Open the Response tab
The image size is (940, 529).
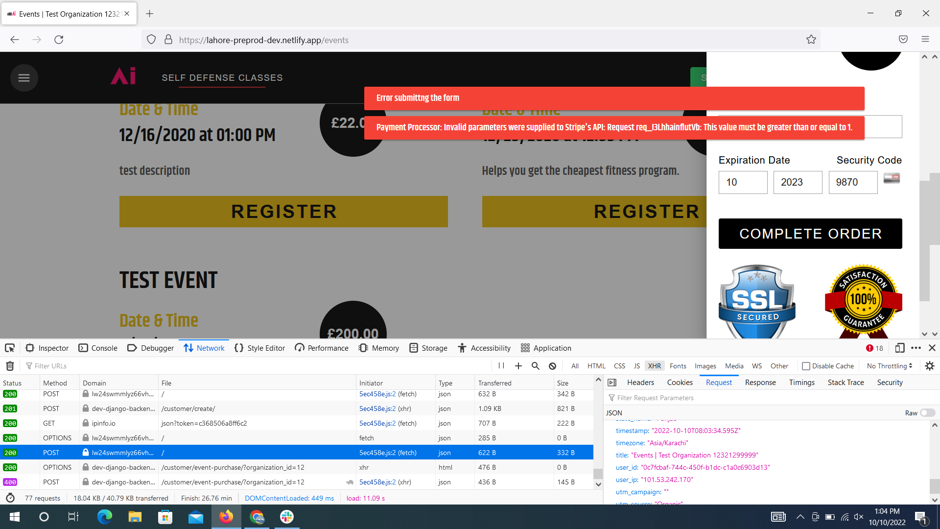click(x=760, y=383)
